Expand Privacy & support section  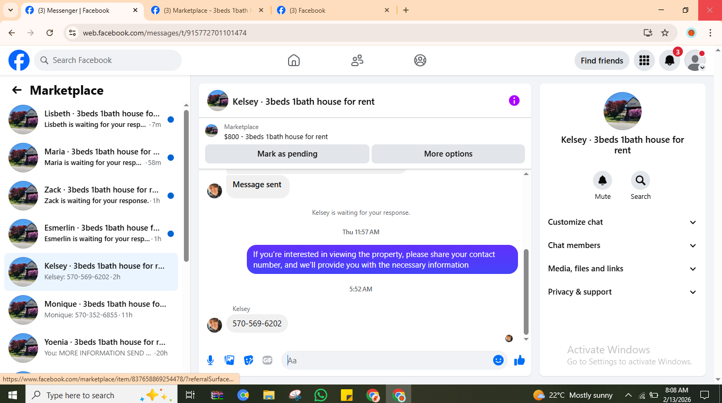pos(623,292)
